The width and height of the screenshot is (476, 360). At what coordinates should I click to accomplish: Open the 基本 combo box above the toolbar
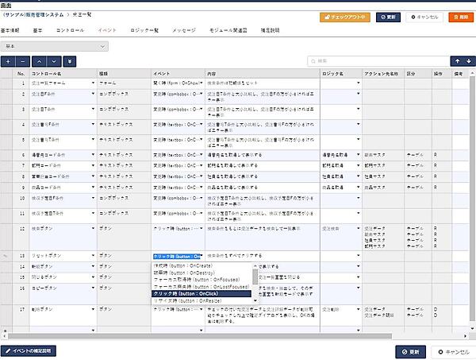pos(55,46)
